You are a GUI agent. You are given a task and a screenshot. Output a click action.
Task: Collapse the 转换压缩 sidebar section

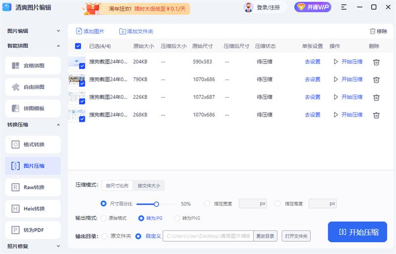tap(58, 125)
